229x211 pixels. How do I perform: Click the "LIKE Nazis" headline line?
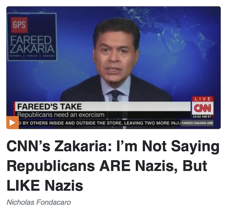(x=45, y=185)
